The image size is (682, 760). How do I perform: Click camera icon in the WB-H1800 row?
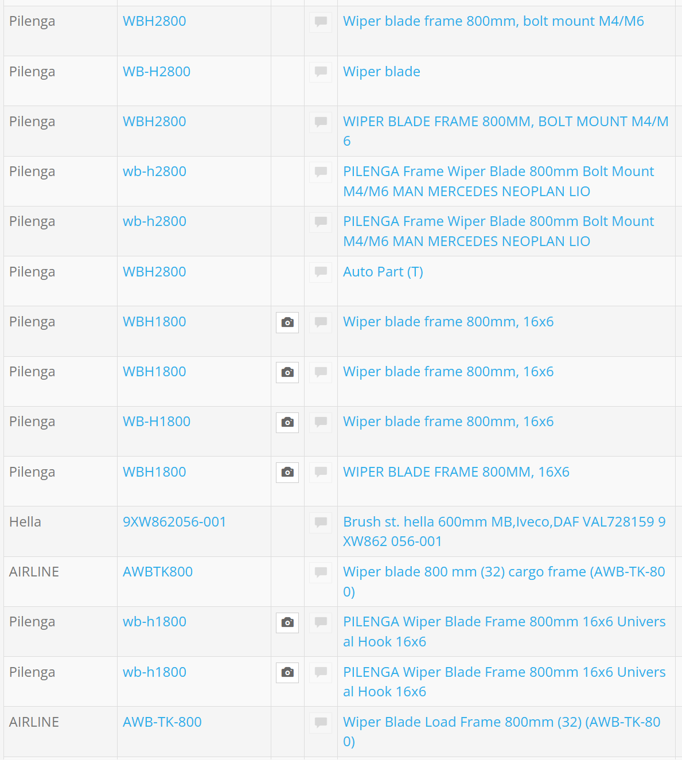[x=287, y=422]
